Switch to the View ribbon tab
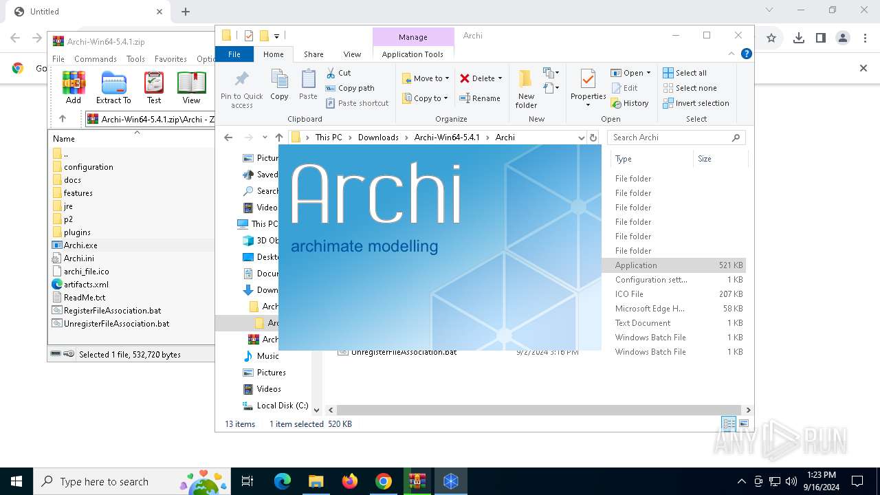Screen dimensions: 880x495 352,54
